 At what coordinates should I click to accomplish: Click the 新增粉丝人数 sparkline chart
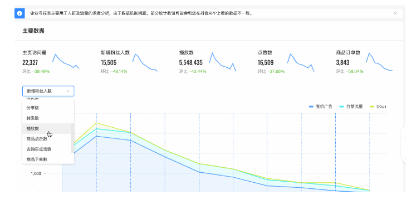[145, 62]
